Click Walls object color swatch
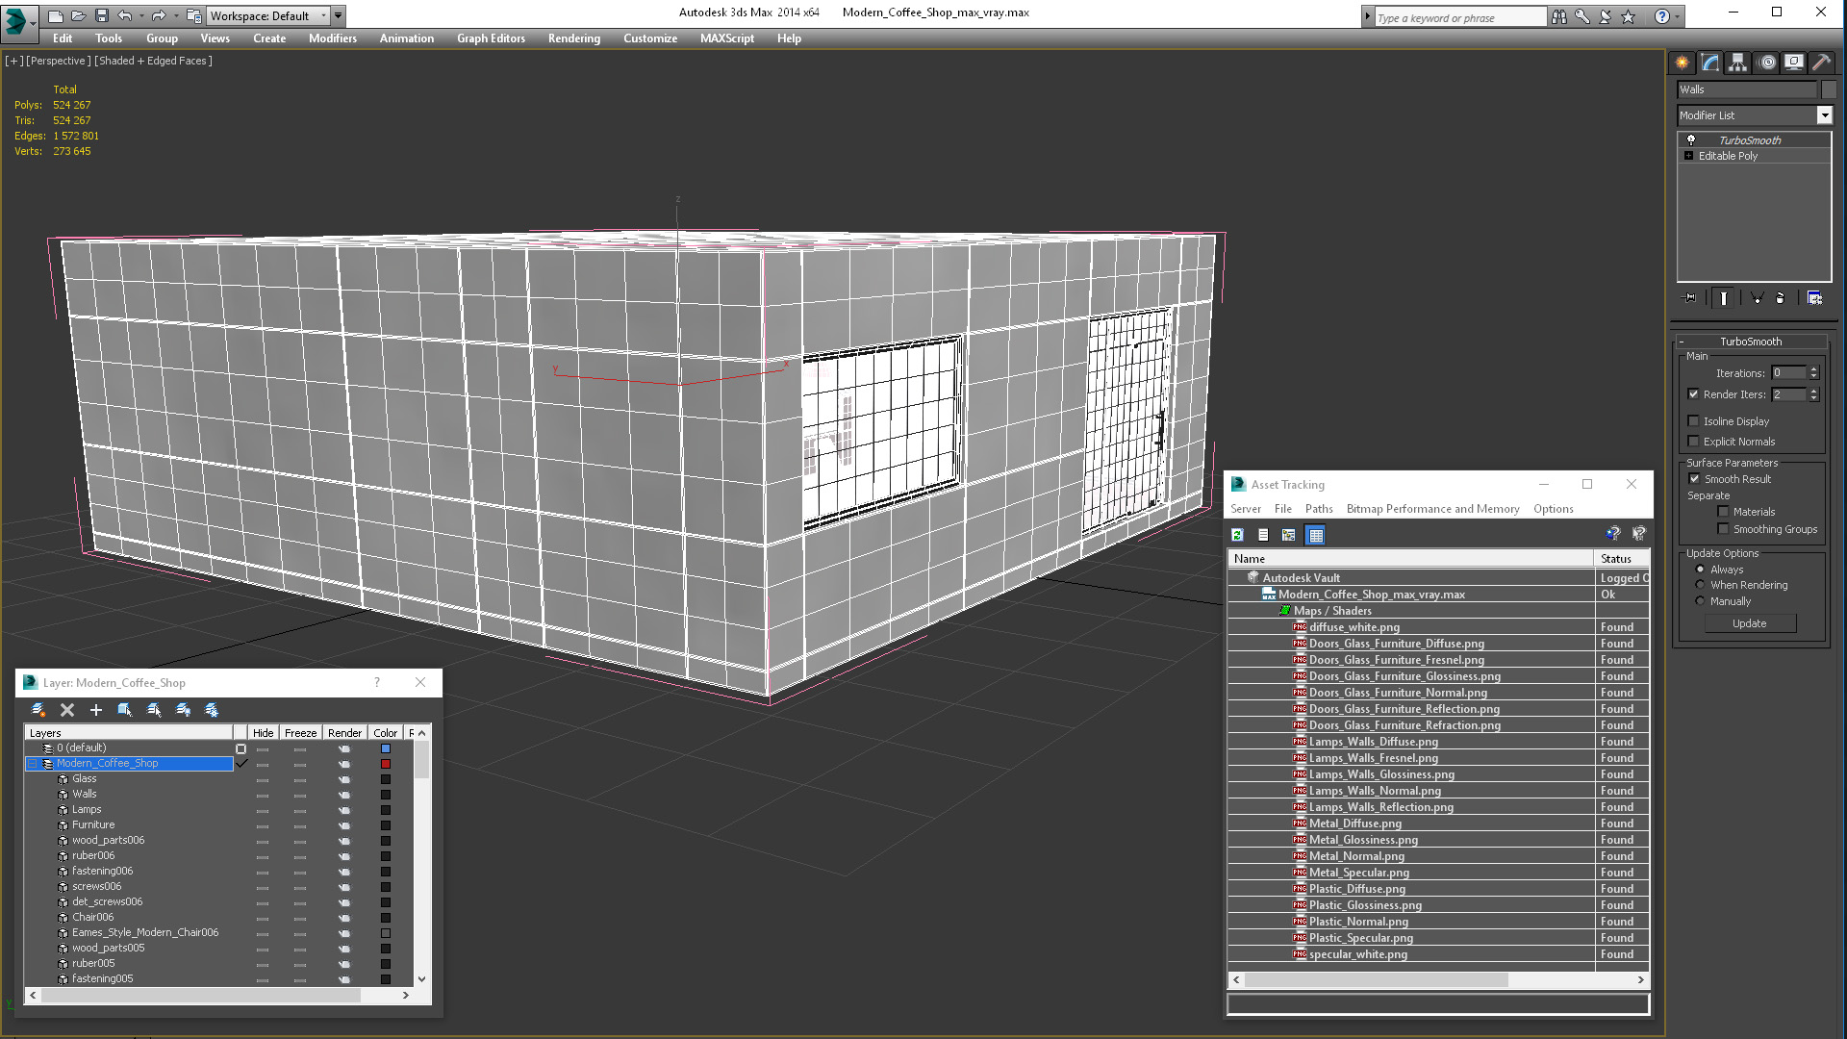 386,795
